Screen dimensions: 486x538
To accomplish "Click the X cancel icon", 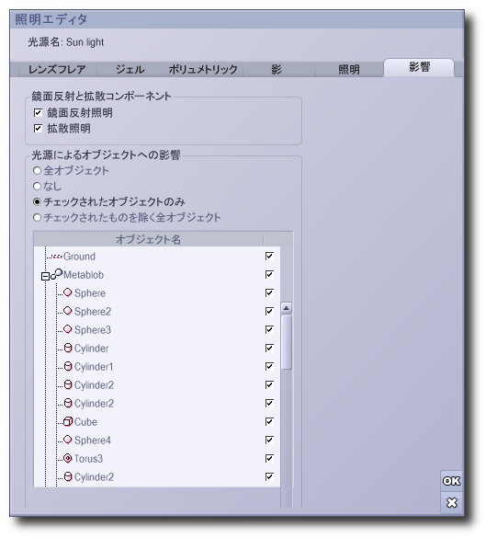I will [x=452, y=503].
